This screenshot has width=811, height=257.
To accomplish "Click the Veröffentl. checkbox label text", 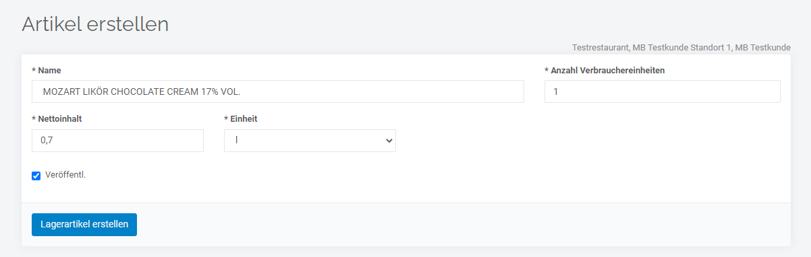I will [65, 175].
